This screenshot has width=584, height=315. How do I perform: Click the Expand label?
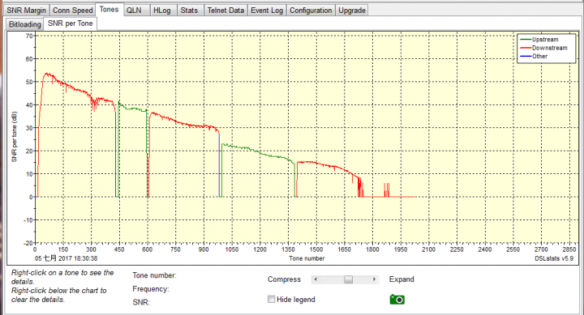pyautogui.click(x=401, y=279)
